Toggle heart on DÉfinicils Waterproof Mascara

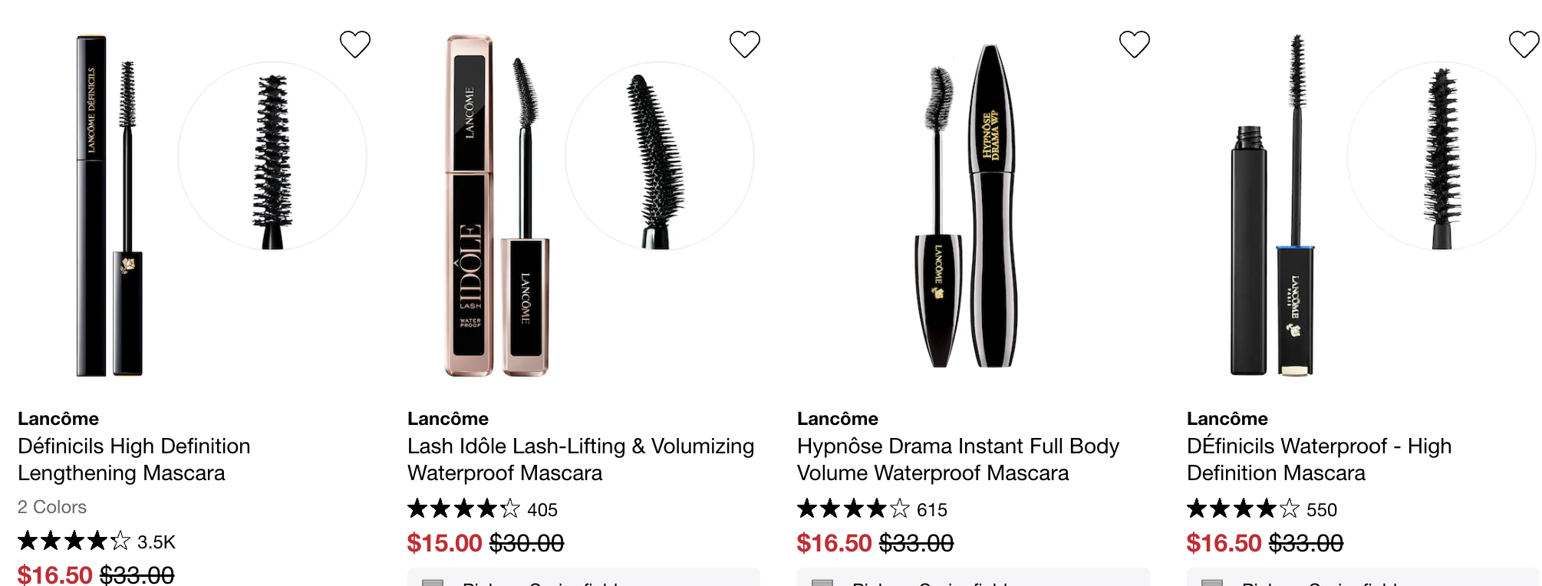point(1524,44)
